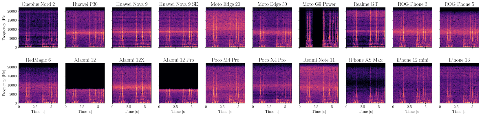Click top row 'Frequency [Hz]' axis label

[x=4, y=27]
